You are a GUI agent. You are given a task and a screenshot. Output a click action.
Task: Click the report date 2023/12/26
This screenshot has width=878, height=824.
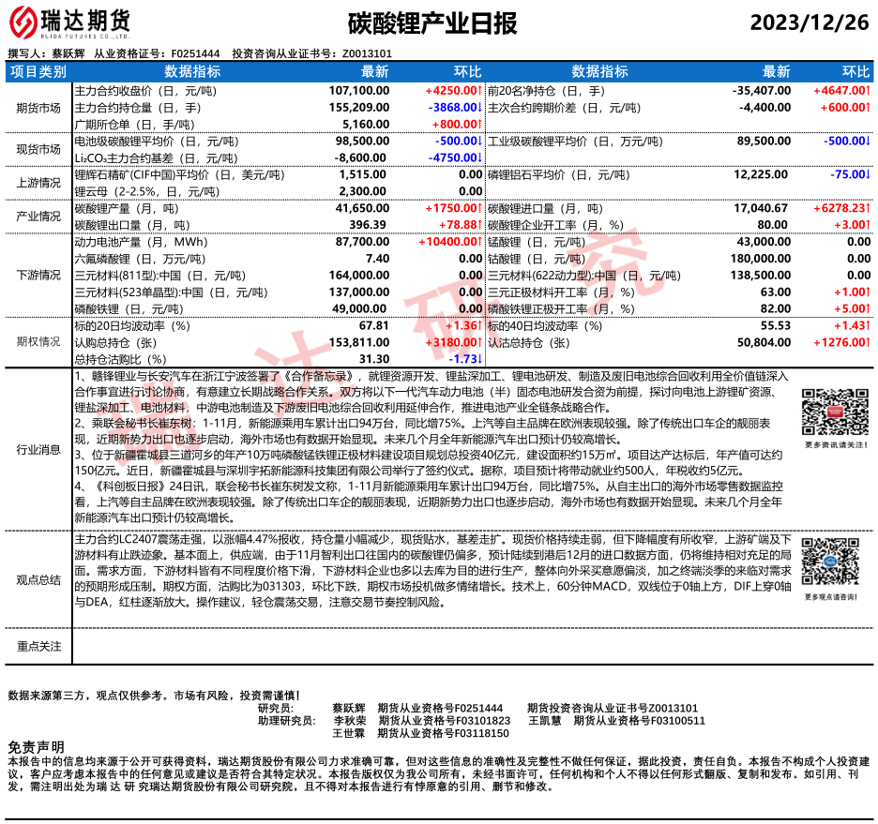(x=810, y=22)
